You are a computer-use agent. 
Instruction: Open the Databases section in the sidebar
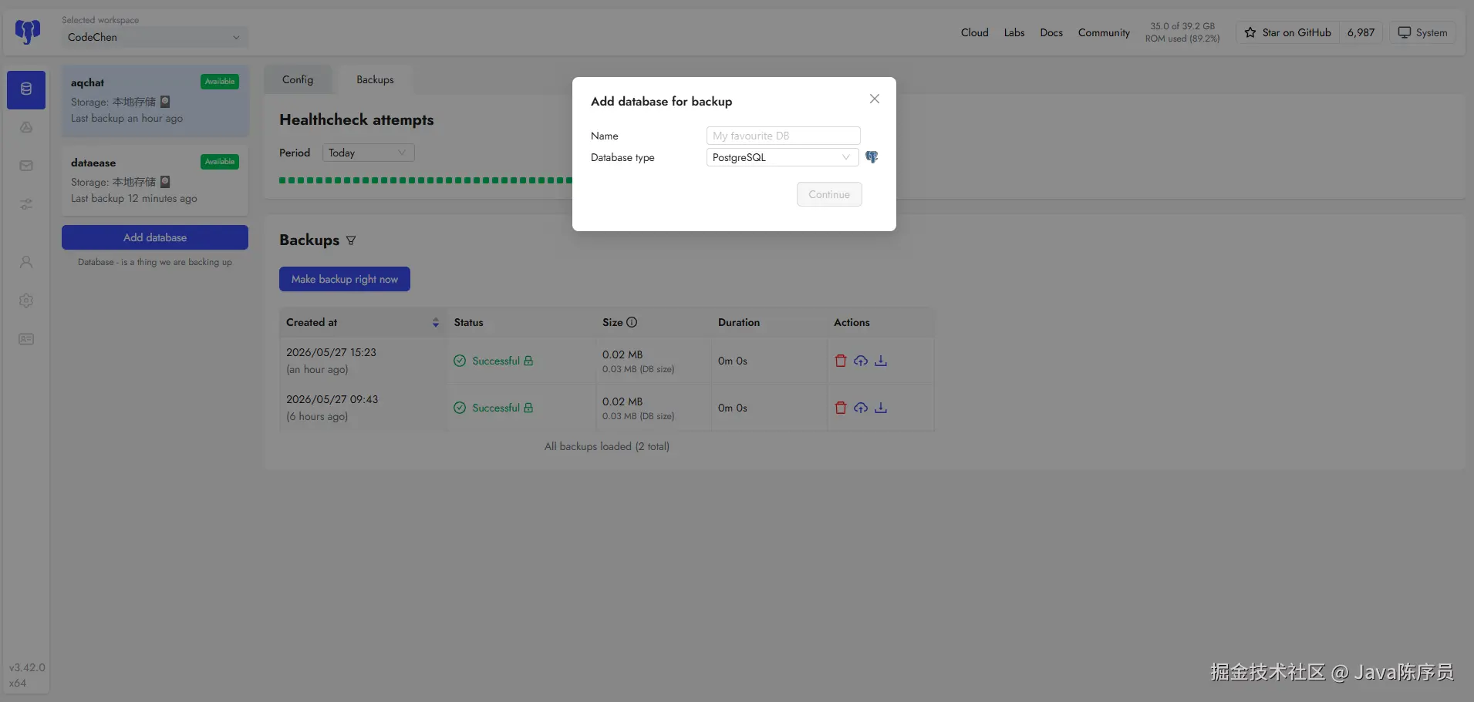pos(26,89)
